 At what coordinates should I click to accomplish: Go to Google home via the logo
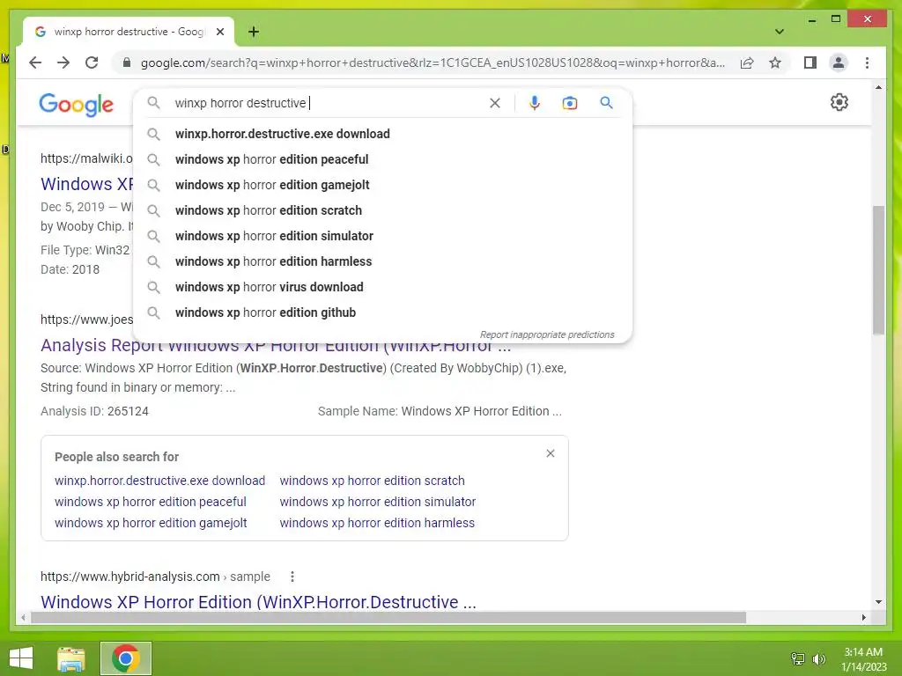(x=76, y=105)
